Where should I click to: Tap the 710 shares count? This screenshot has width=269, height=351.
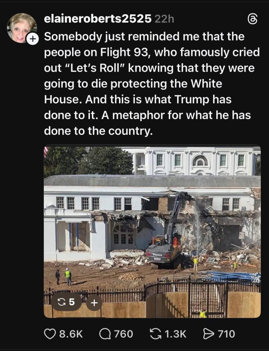(x=226, y=334)
